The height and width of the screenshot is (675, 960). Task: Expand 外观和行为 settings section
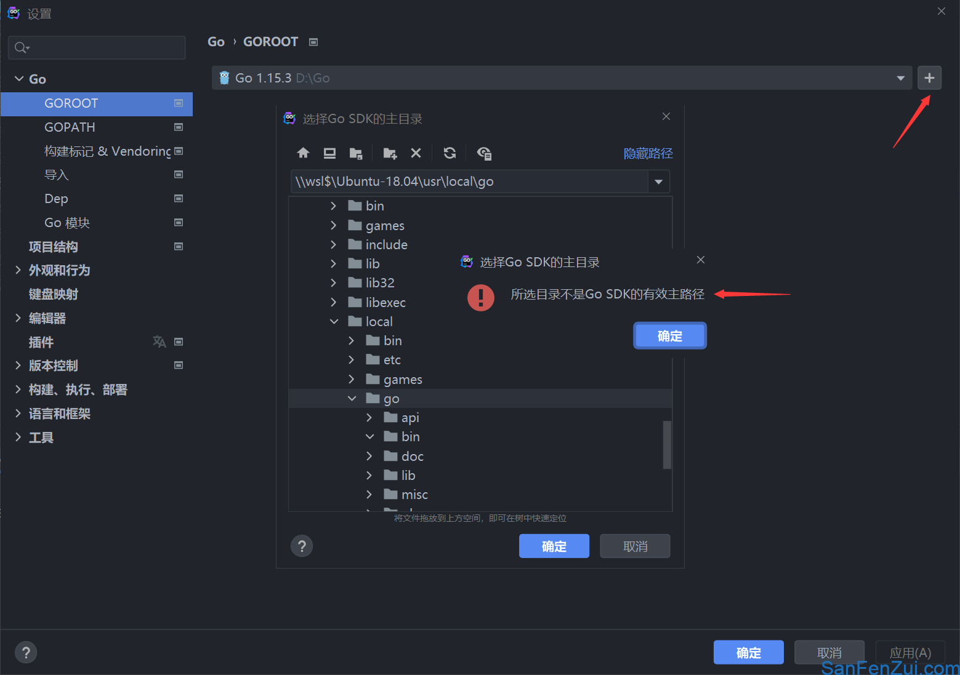pyautogui.click(x=18, y=270)
